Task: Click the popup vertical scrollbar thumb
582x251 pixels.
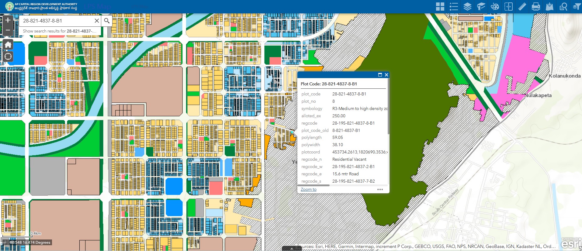Action: pyautogui.click(x=388, y=106)
